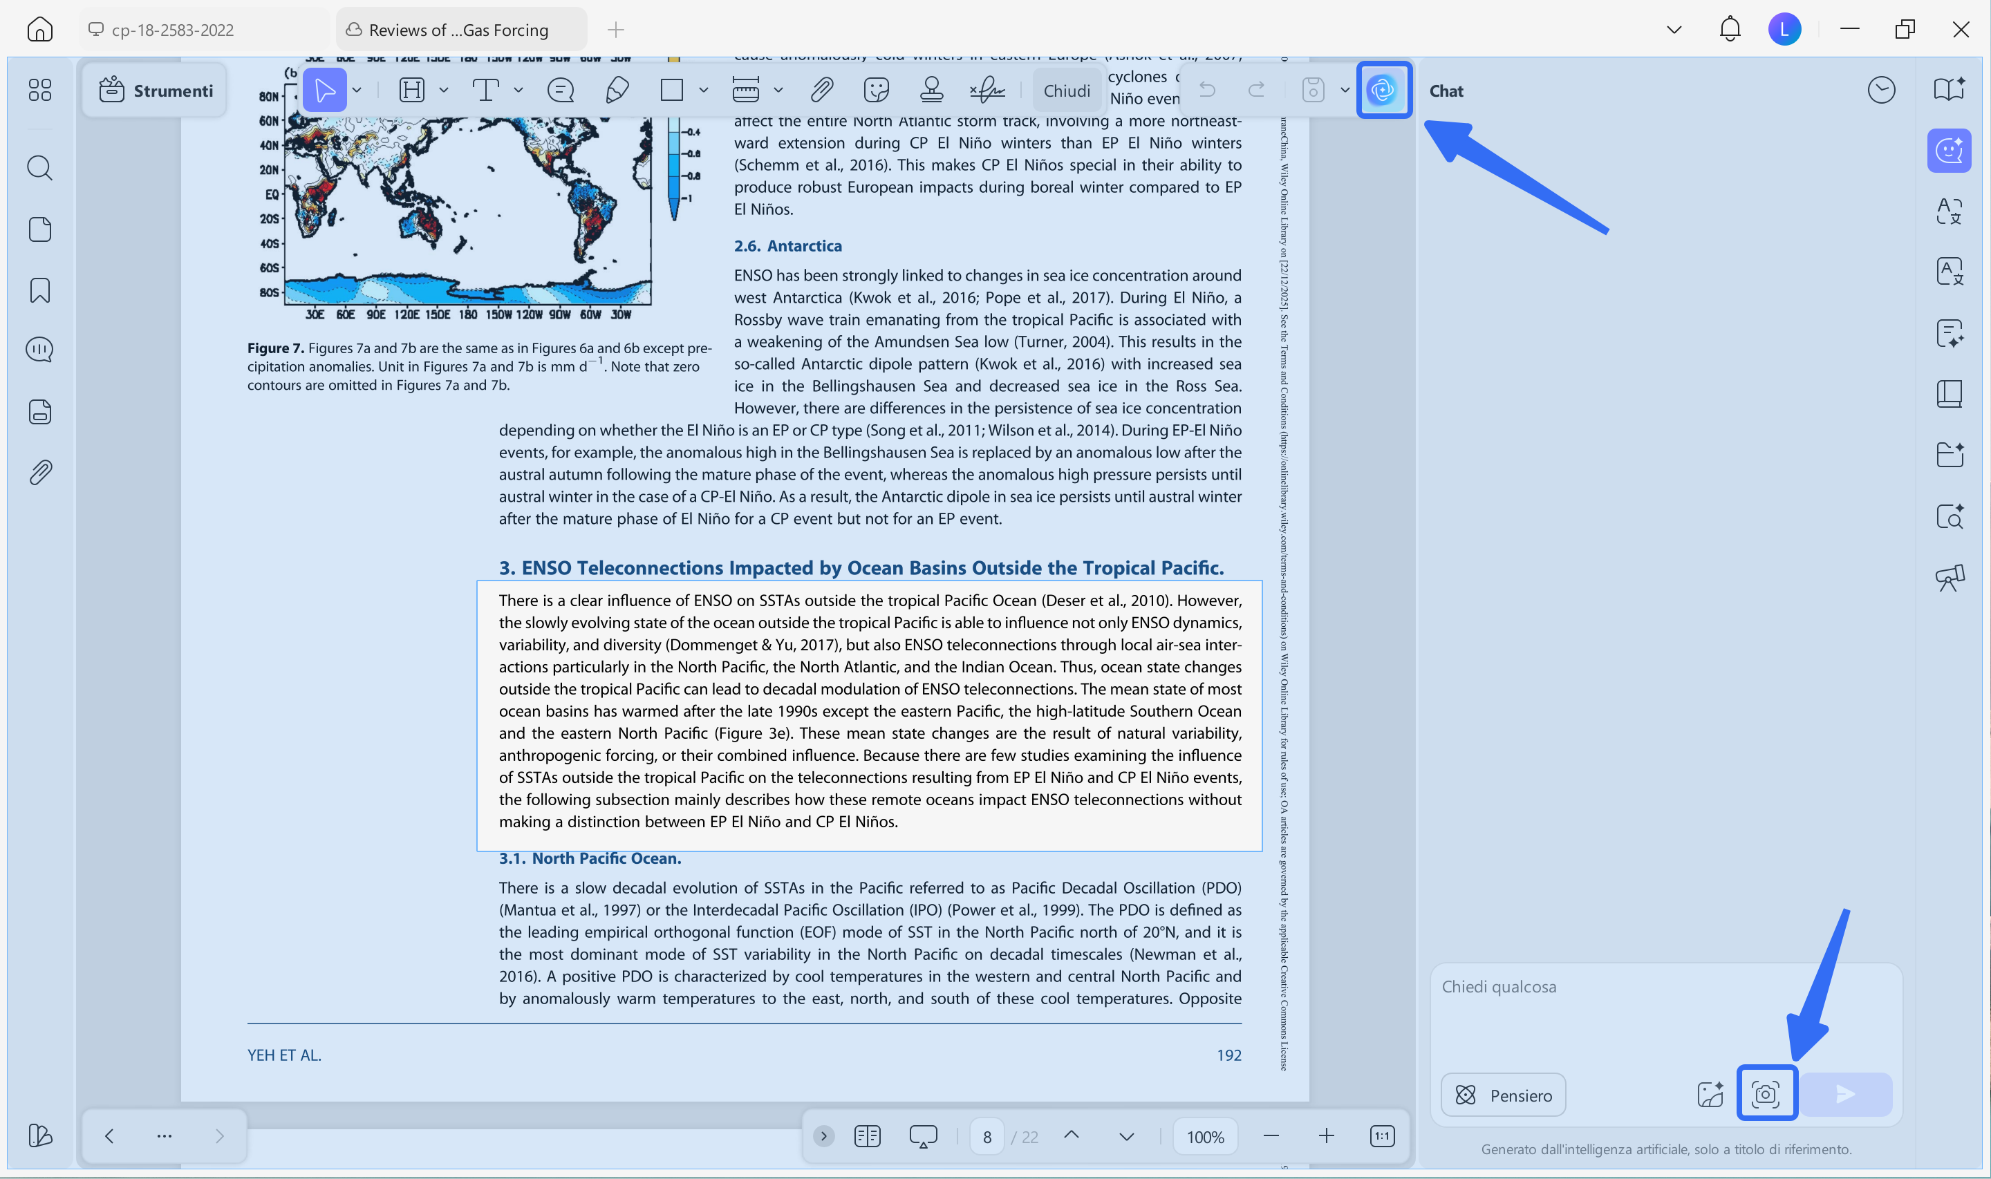Expand the tab list chevron in title bar
The height and width of the screenshot is (1179, 1991).
[x=1674, y=30]
